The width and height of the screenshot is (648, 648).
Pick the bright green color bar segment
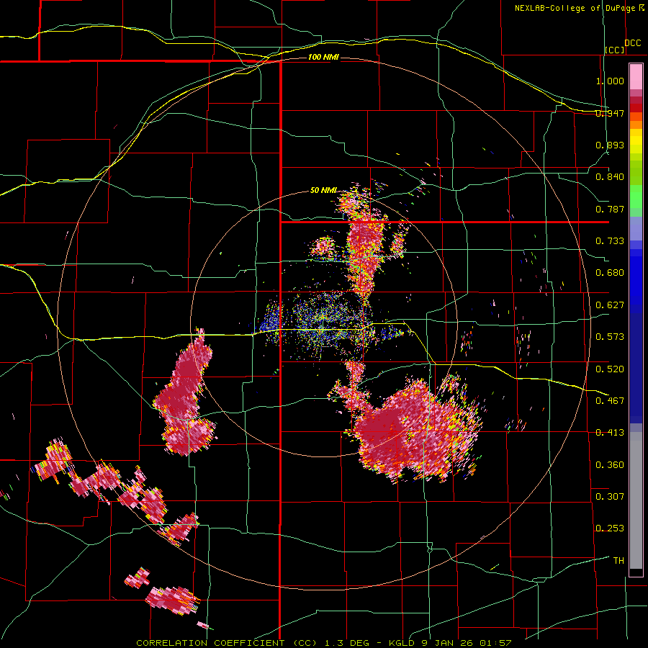coord(636,197)
